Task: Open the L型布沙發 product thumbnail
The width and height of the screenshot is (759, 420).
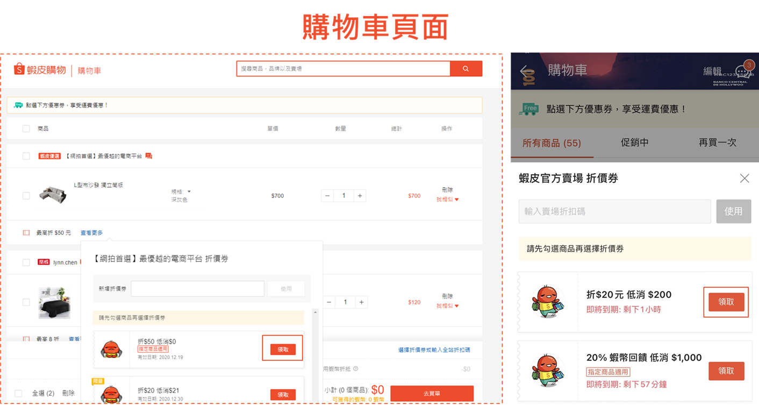Action: [53, 195]
